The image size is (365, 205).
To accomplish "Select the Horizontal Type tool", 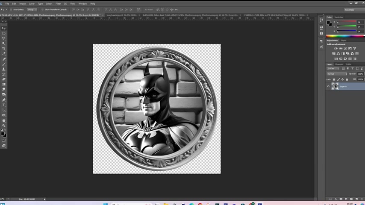I will click(4, 105).
